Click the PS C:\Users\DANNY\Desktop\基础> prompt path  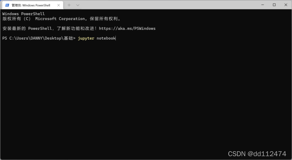tap(39, 38)
